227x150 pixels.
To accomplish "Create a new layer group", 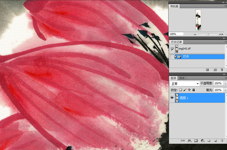I will click(209, 141).
